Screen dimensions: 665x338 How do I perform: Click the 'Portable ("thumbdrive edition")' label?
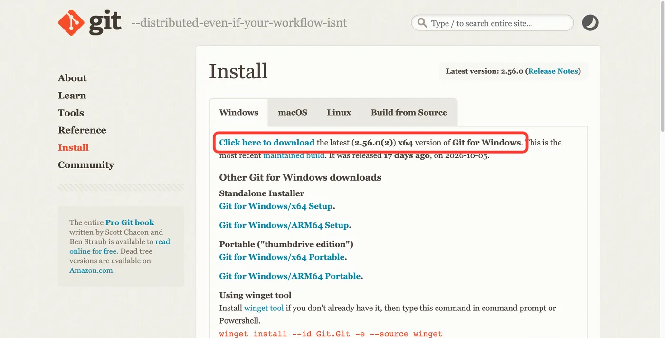point(286,244)
